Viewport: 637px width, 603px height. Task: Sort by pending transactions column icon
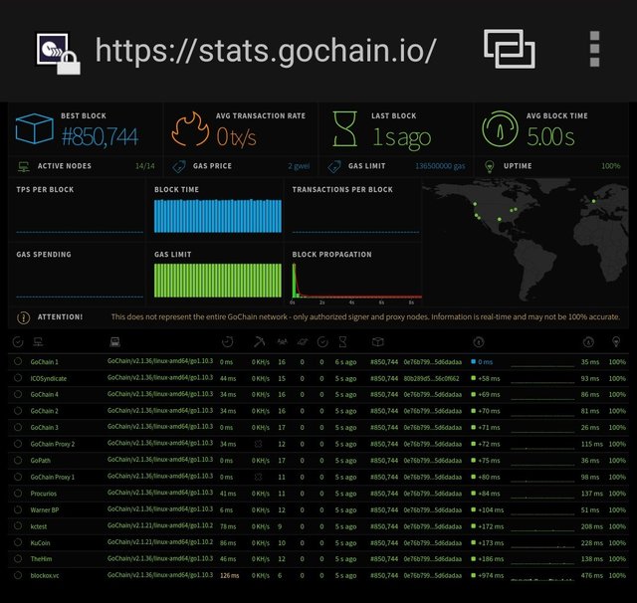pos(303,342)
